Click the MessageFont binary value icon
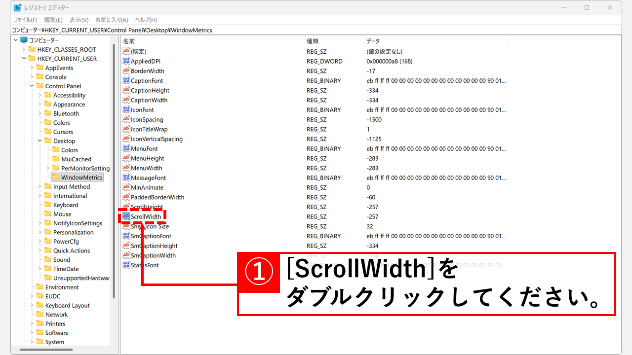632x355 pixels. (126, 177)
